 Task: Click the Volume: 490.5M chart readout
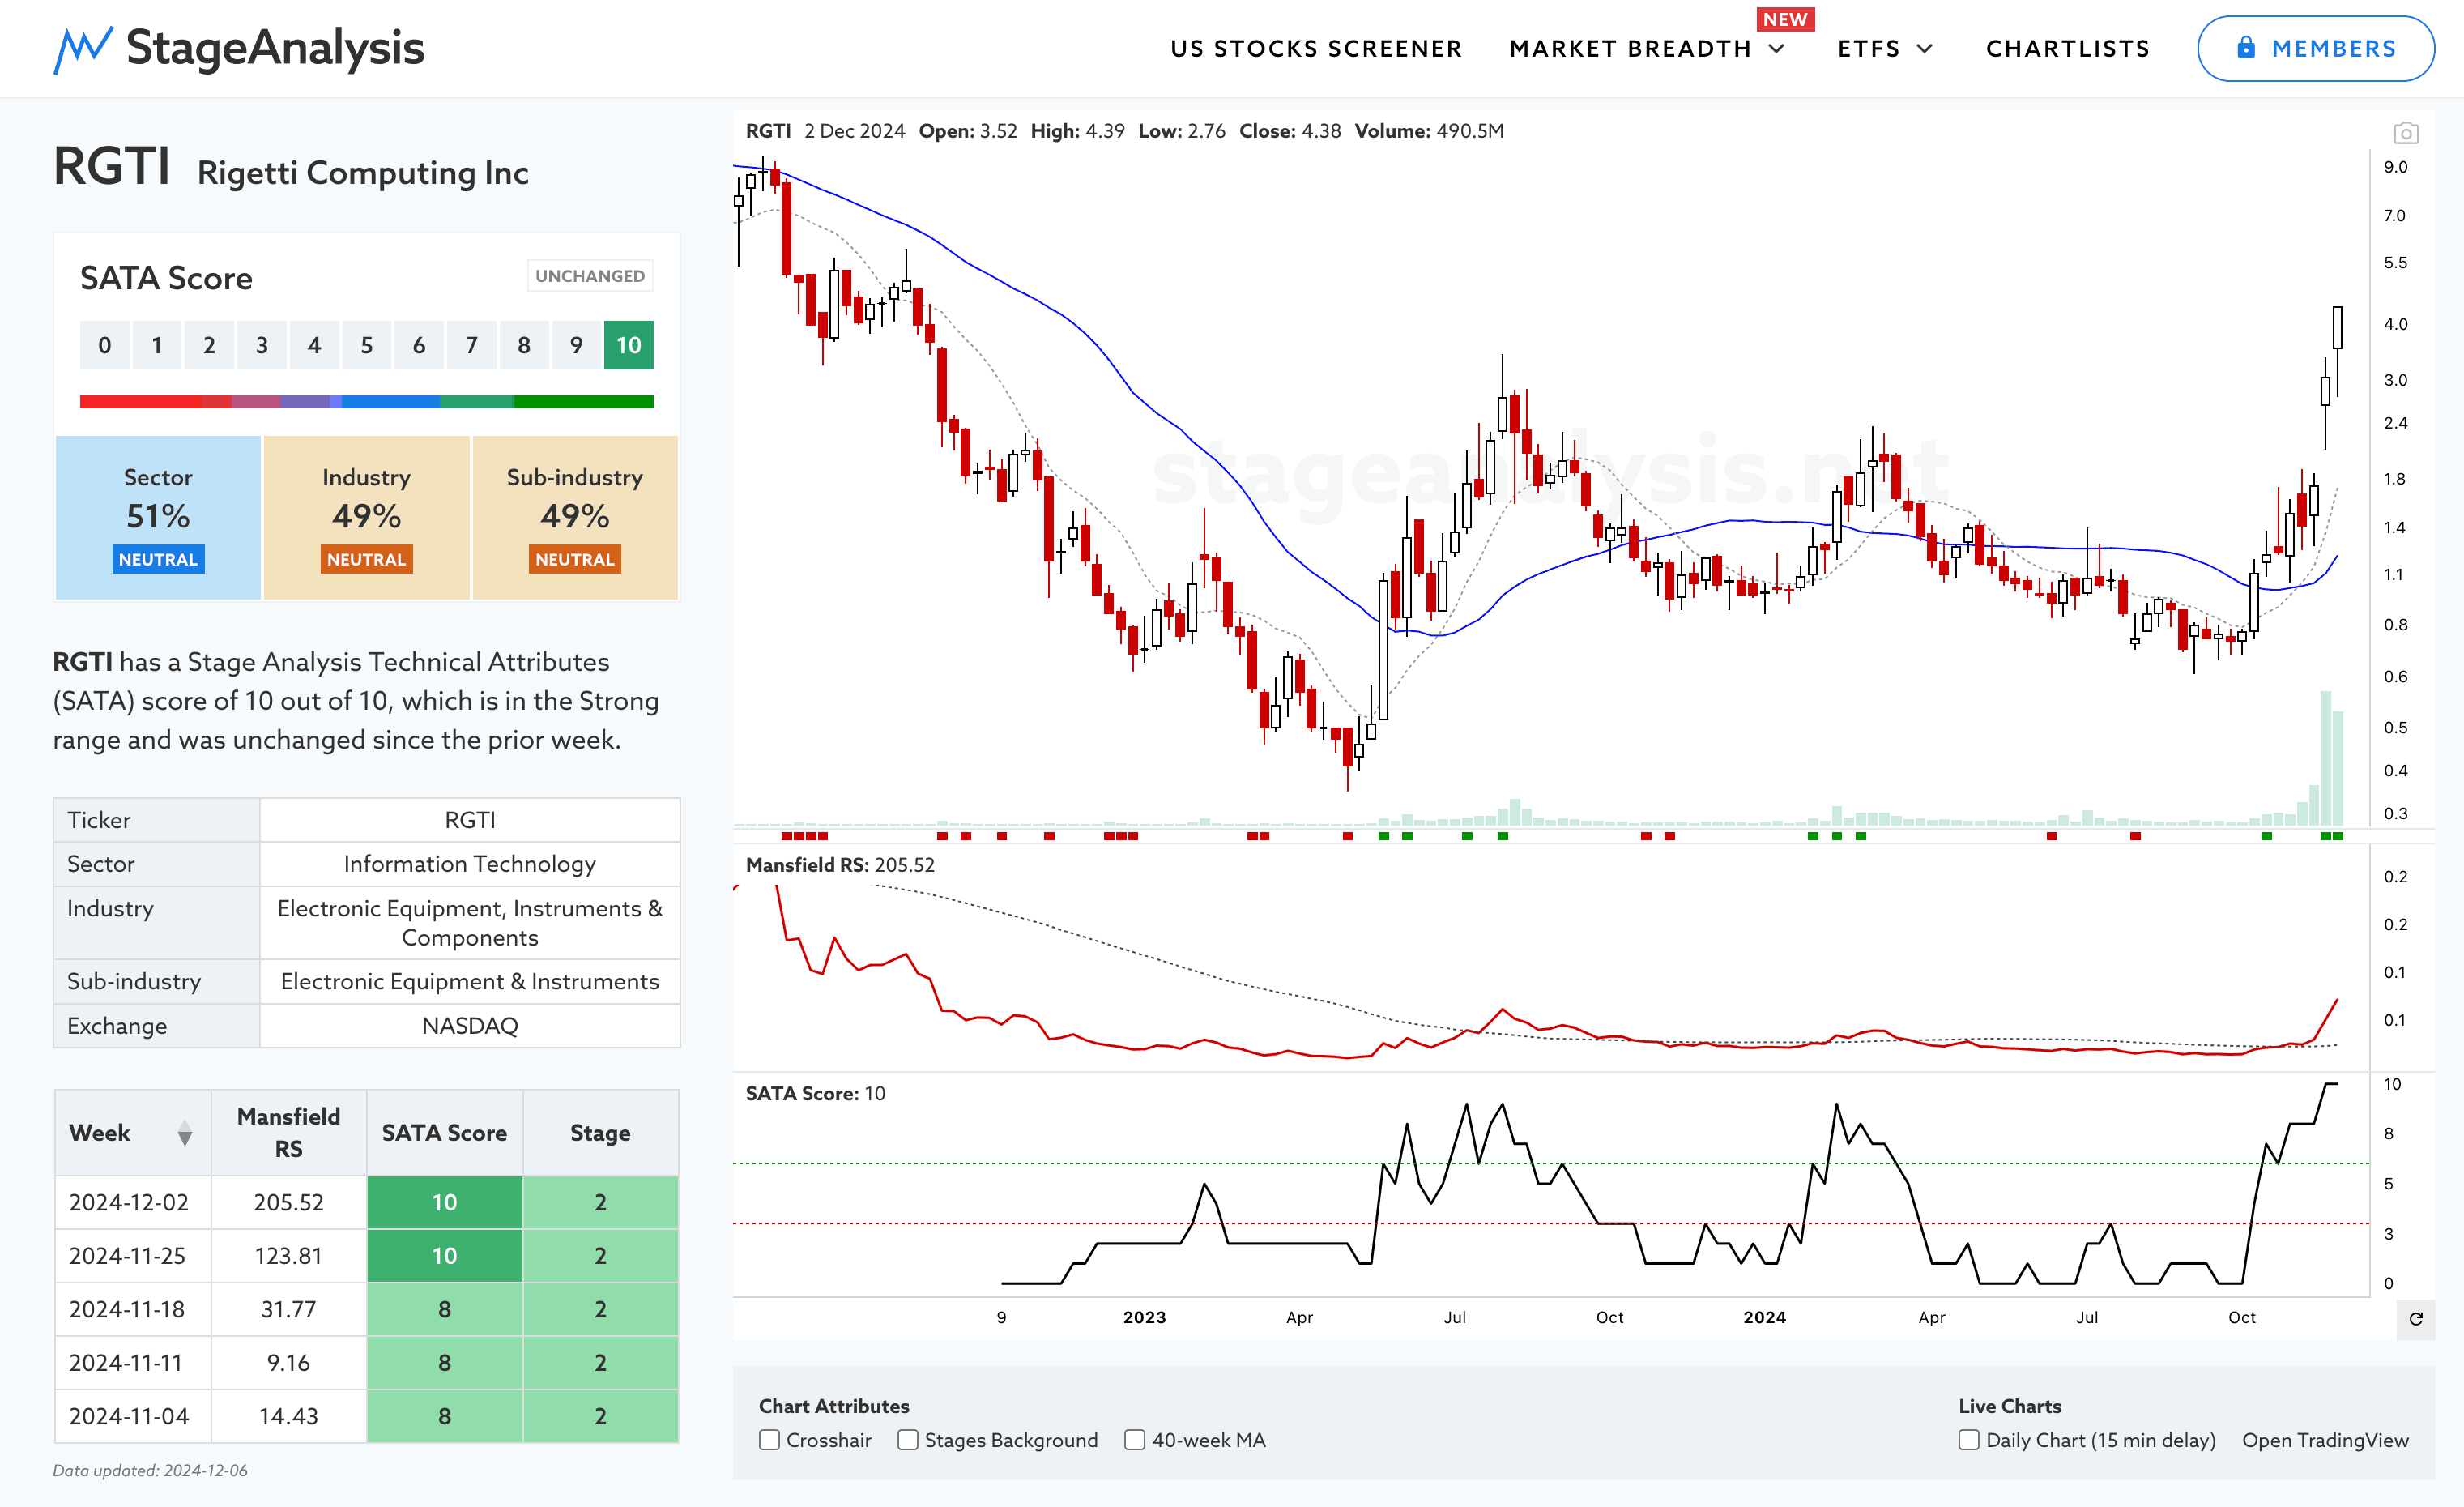tap(1429, 131)
